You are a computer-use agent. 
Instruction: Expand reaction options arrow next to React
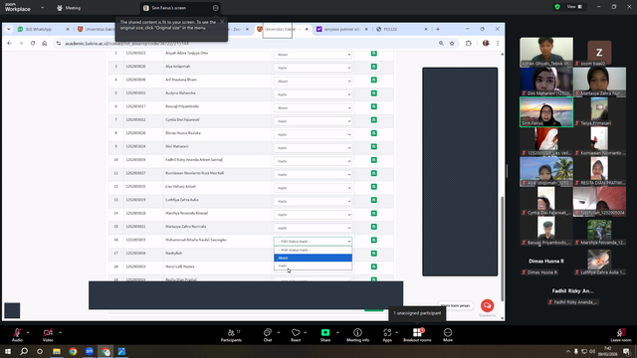[x=306, y=332]
